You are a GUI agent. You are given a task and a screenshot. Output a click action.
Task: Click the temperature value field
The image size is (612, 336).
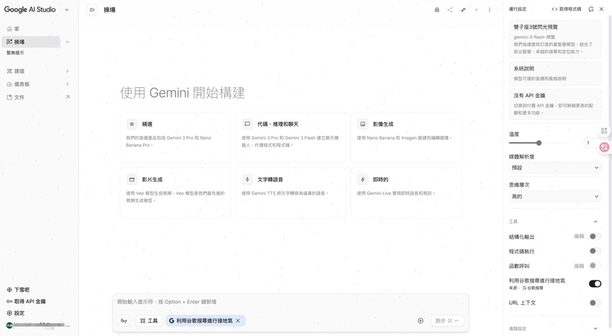coord(590,143)
